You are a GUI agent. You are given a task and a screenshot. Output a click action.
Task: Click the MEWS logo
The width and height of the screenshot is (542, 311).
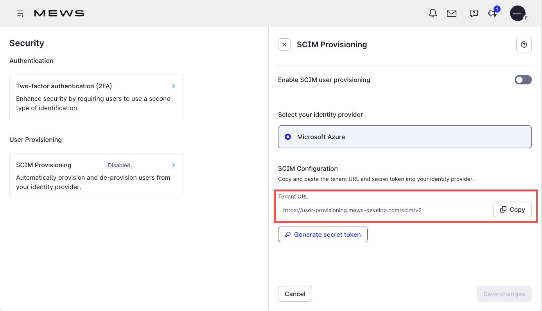(x=59, y=14)
